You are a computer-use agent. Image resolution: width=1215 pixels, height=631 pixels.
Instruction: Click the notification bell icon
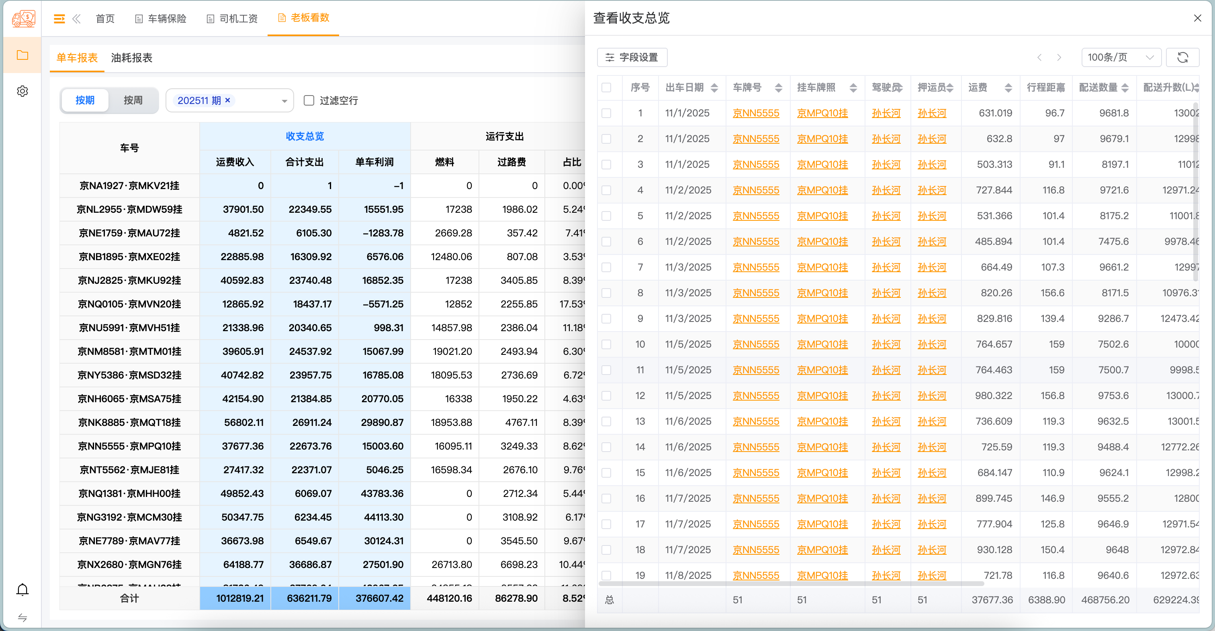tap(22, 589)
